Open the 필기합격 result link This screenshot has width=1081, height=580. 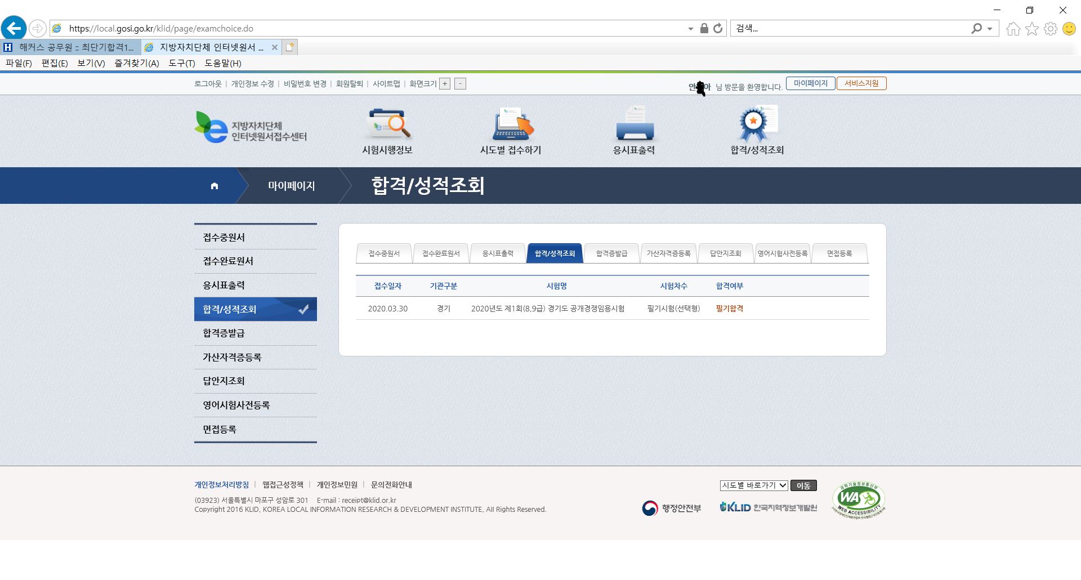pyautogui.click(x=729, y=309)
